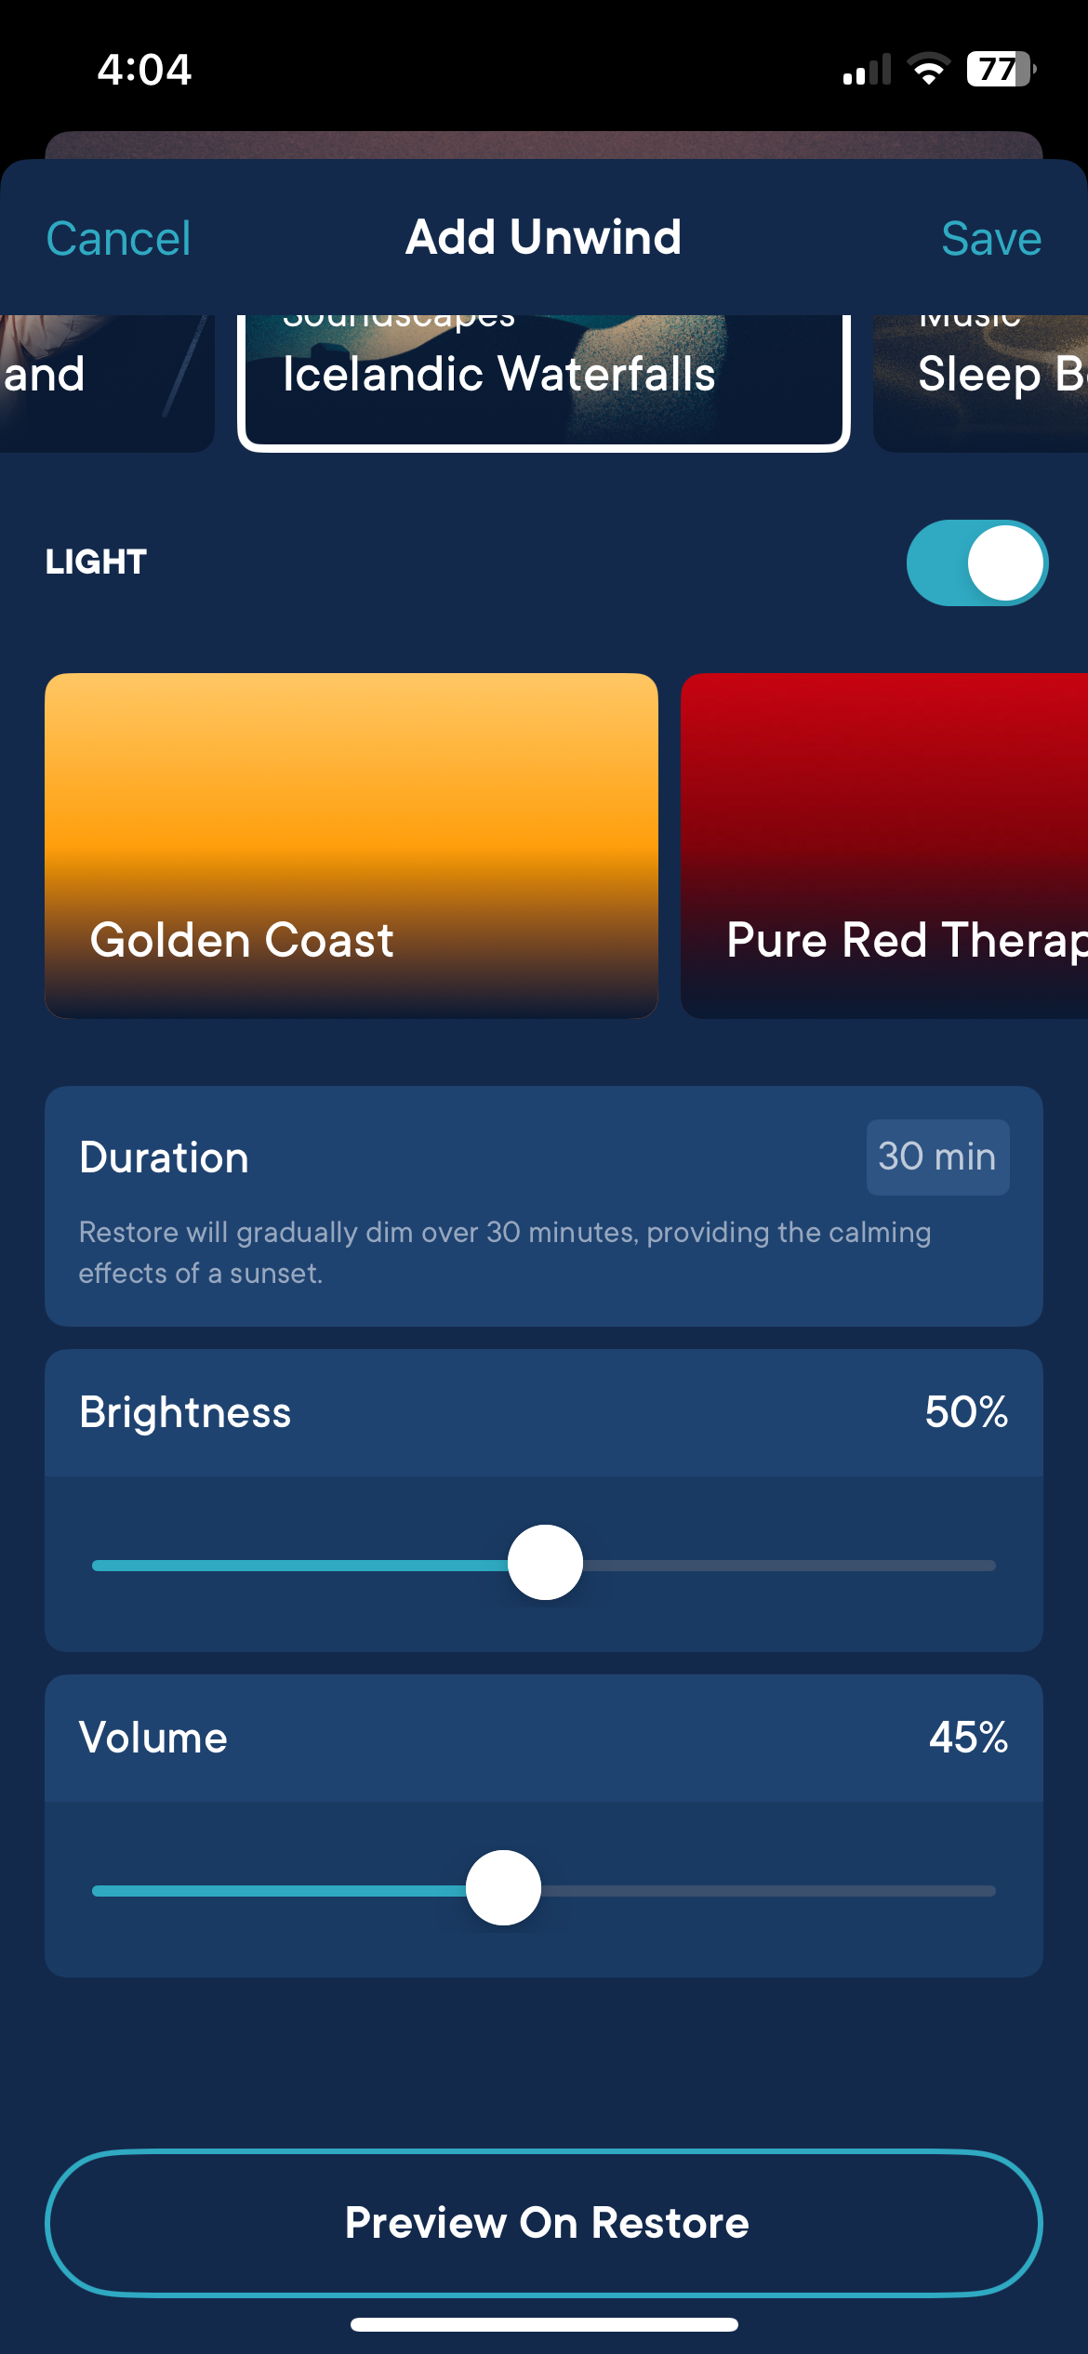Select the Icelandic Waterfalls soundscape card
Image resolution: width=1088 pixels, height=2354 pixels.
544,381
